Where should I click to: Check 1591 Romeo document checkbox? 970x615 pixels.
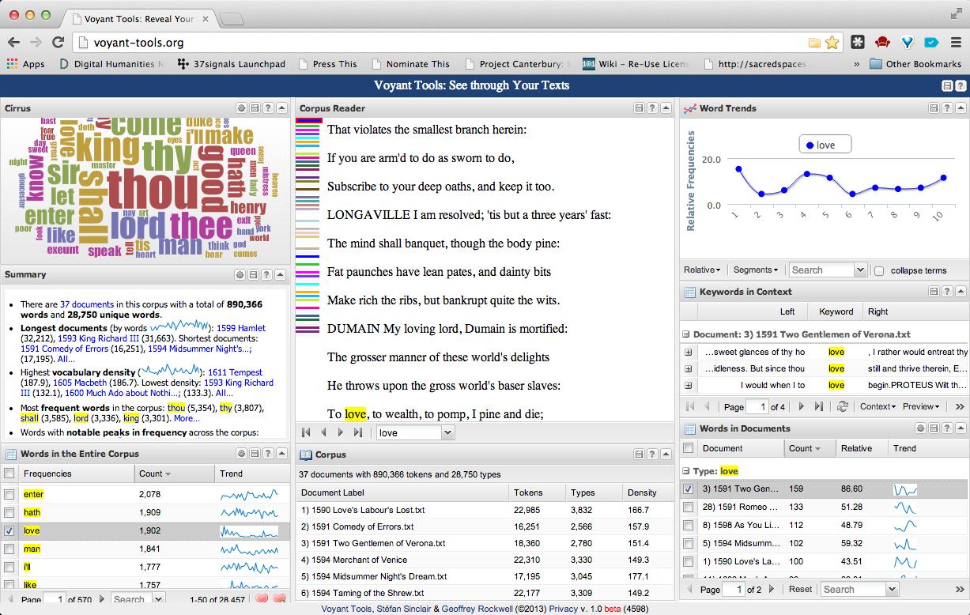(x=689, y=507)
